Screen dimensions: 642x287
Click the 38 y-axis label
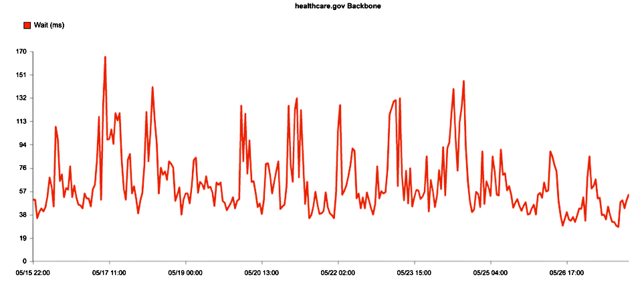pos(23,215)
